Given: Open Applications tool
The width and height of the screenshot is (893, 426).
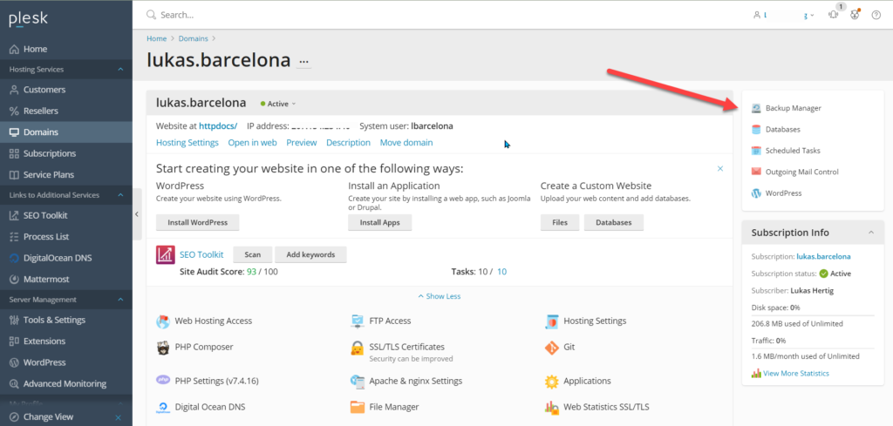Looking at the screenshot, I should pyautogui.click(x=587, y=381).
